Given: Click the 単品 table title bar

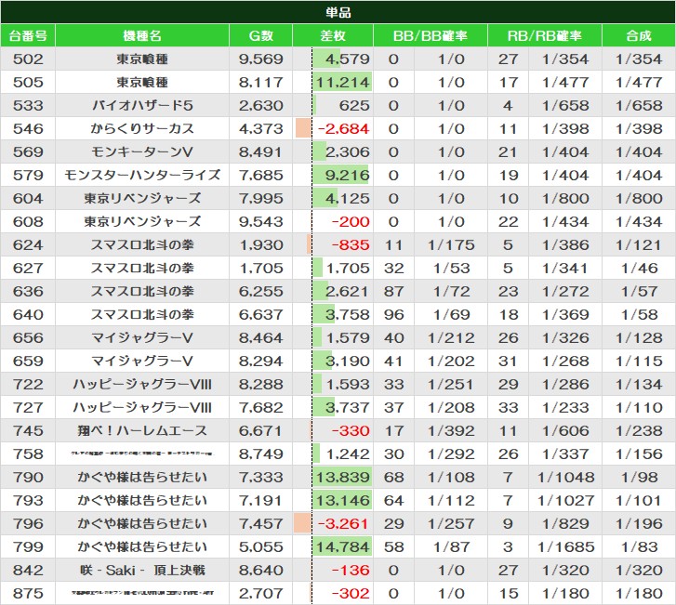Looking at the screenshot, I should [x=338, y=12].
